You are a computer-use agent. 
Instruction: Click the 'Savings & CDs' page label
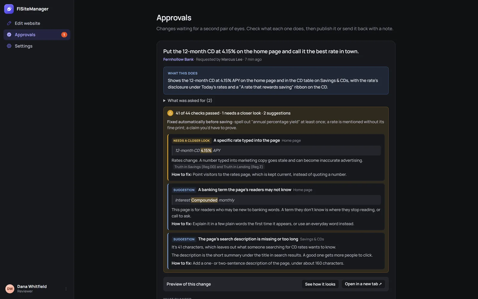coord(312,239)
